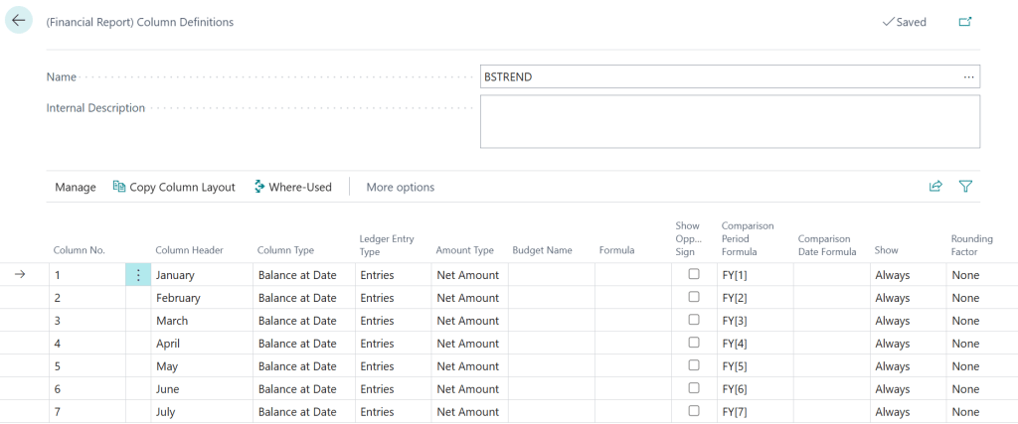Screen dimensions: 1018x424
Task: Click Formula cell in June row
Action: [x=633, y=389]
